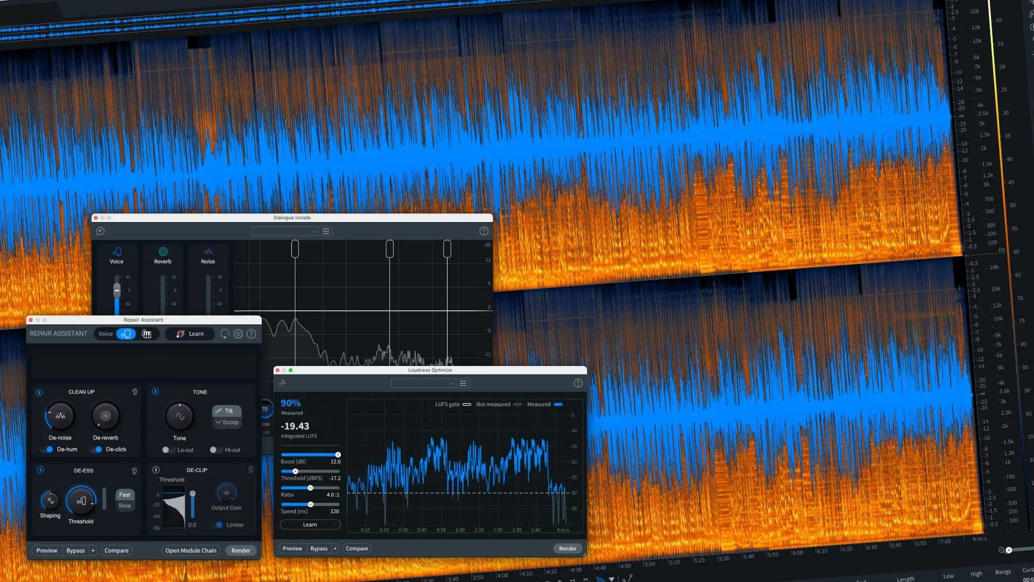This screenshot has height=582, width=1034.
Task: Open Repair Assistant settings gear
Action: tap(238, 334)
